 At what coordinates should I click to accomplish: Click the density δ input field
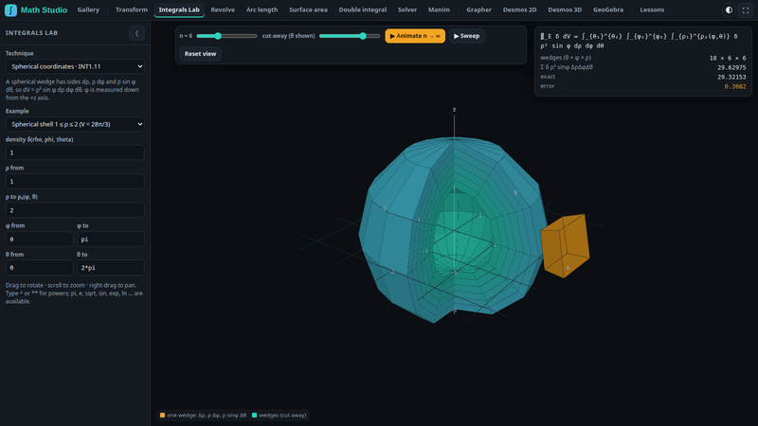[x=75, y=152]
